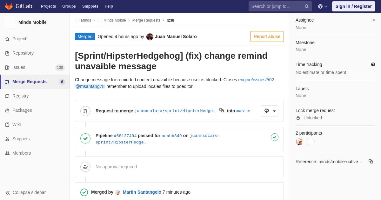The width and height of the screenshot is (381, 200).
Task: Open Juan Manuel Solaro's profile avatar
Action: tap(150, 37)
